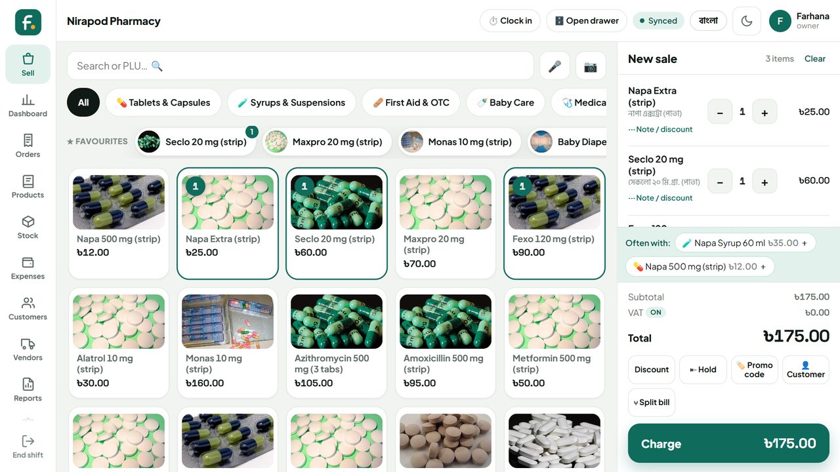Filter by Syrups & Suspensions category
Screen dimensions: 840x472
(291, 102)
